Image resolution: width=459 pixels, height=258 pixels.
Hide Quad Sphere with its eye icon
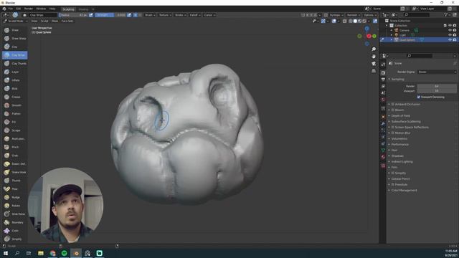(x=450, y=40)
